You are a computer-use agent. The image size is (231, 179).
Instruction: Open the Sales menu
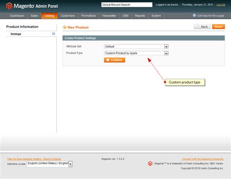(34, 16)
